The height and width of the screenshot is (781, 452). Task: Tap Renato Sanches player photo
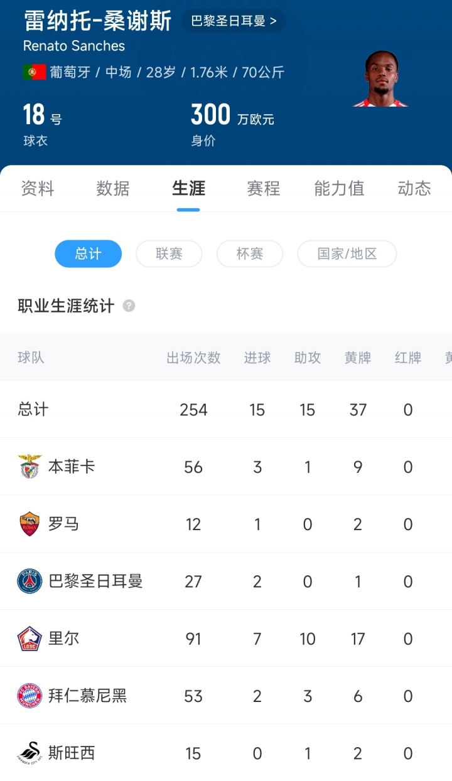[x=382, y=78]
